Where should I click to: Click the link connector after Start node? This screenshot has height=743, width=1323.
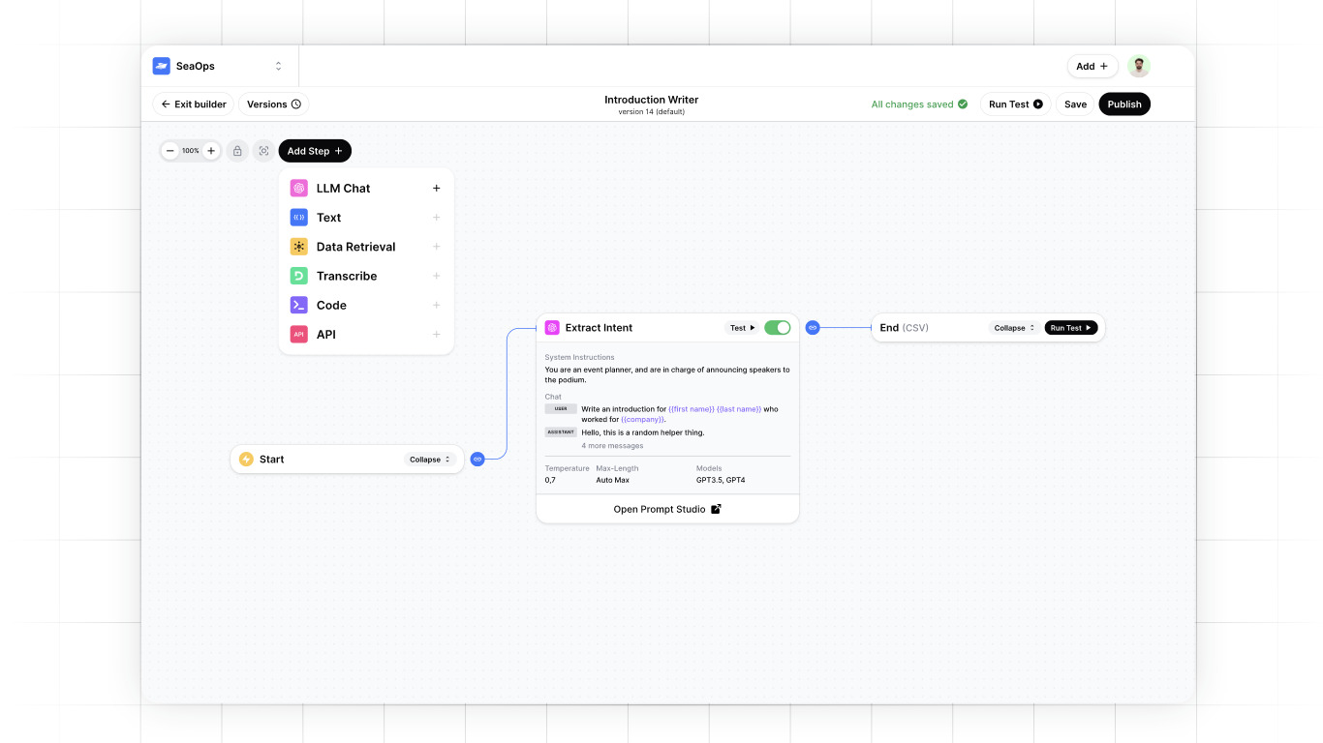[477, 460]
